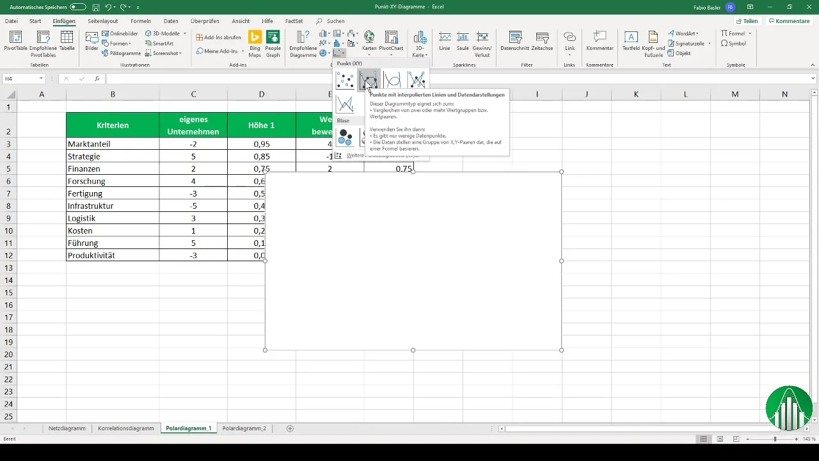Open Empfohlene Diagramme
Viewport: 819px width, 461px height.
click(x=303, y=44)
